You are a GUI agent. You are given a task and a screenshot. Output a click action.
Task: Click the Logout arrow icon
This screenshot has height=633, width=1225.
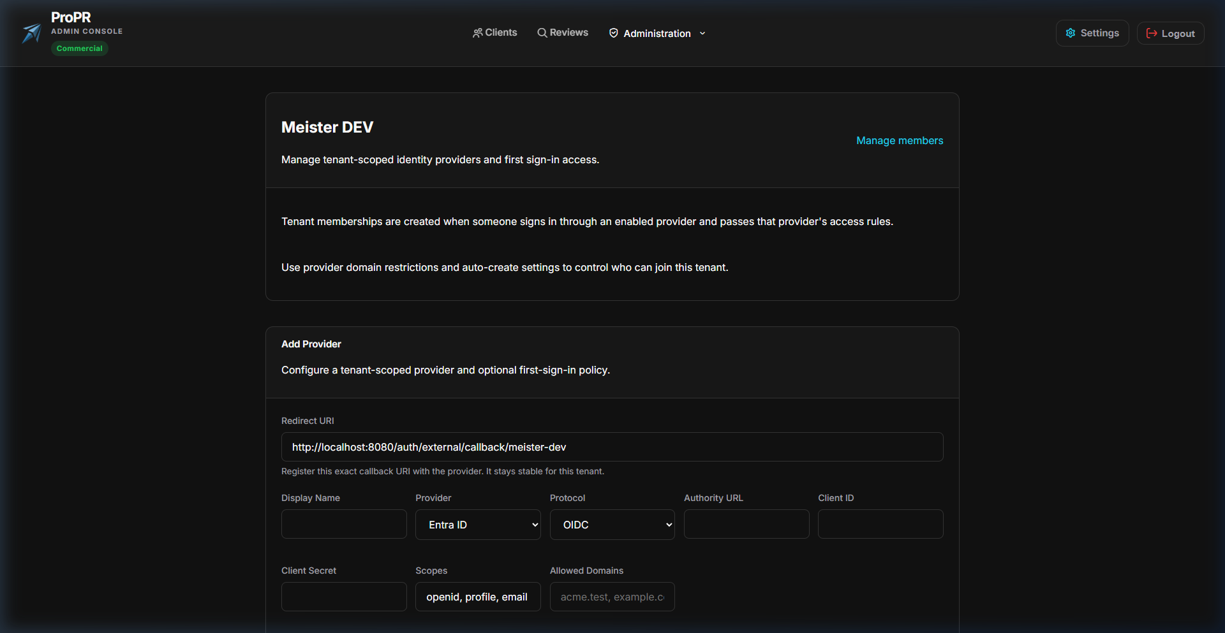coord(1152,33)
